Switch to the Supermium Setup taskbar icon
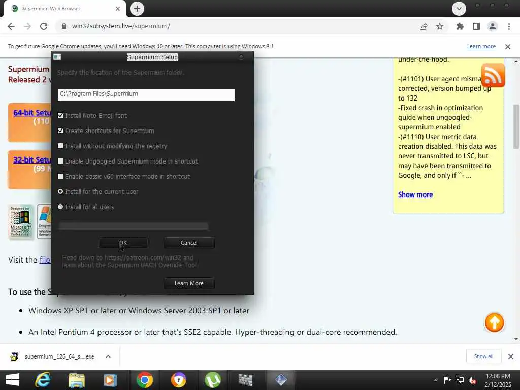The width and height of the screenshot is (520, 390). [281, 380]
